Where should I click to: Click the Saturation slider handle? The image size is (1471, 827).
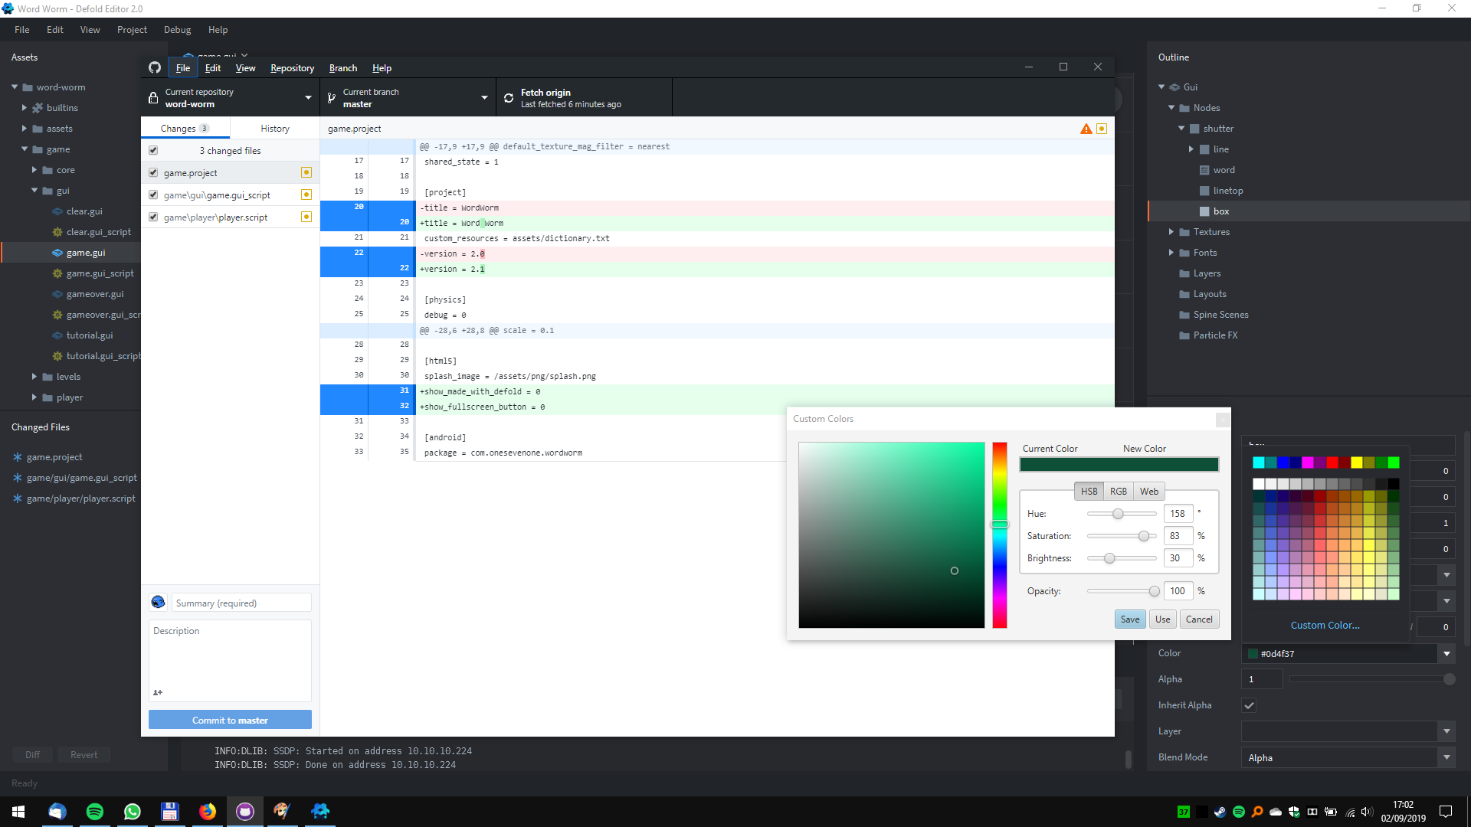1145,536
